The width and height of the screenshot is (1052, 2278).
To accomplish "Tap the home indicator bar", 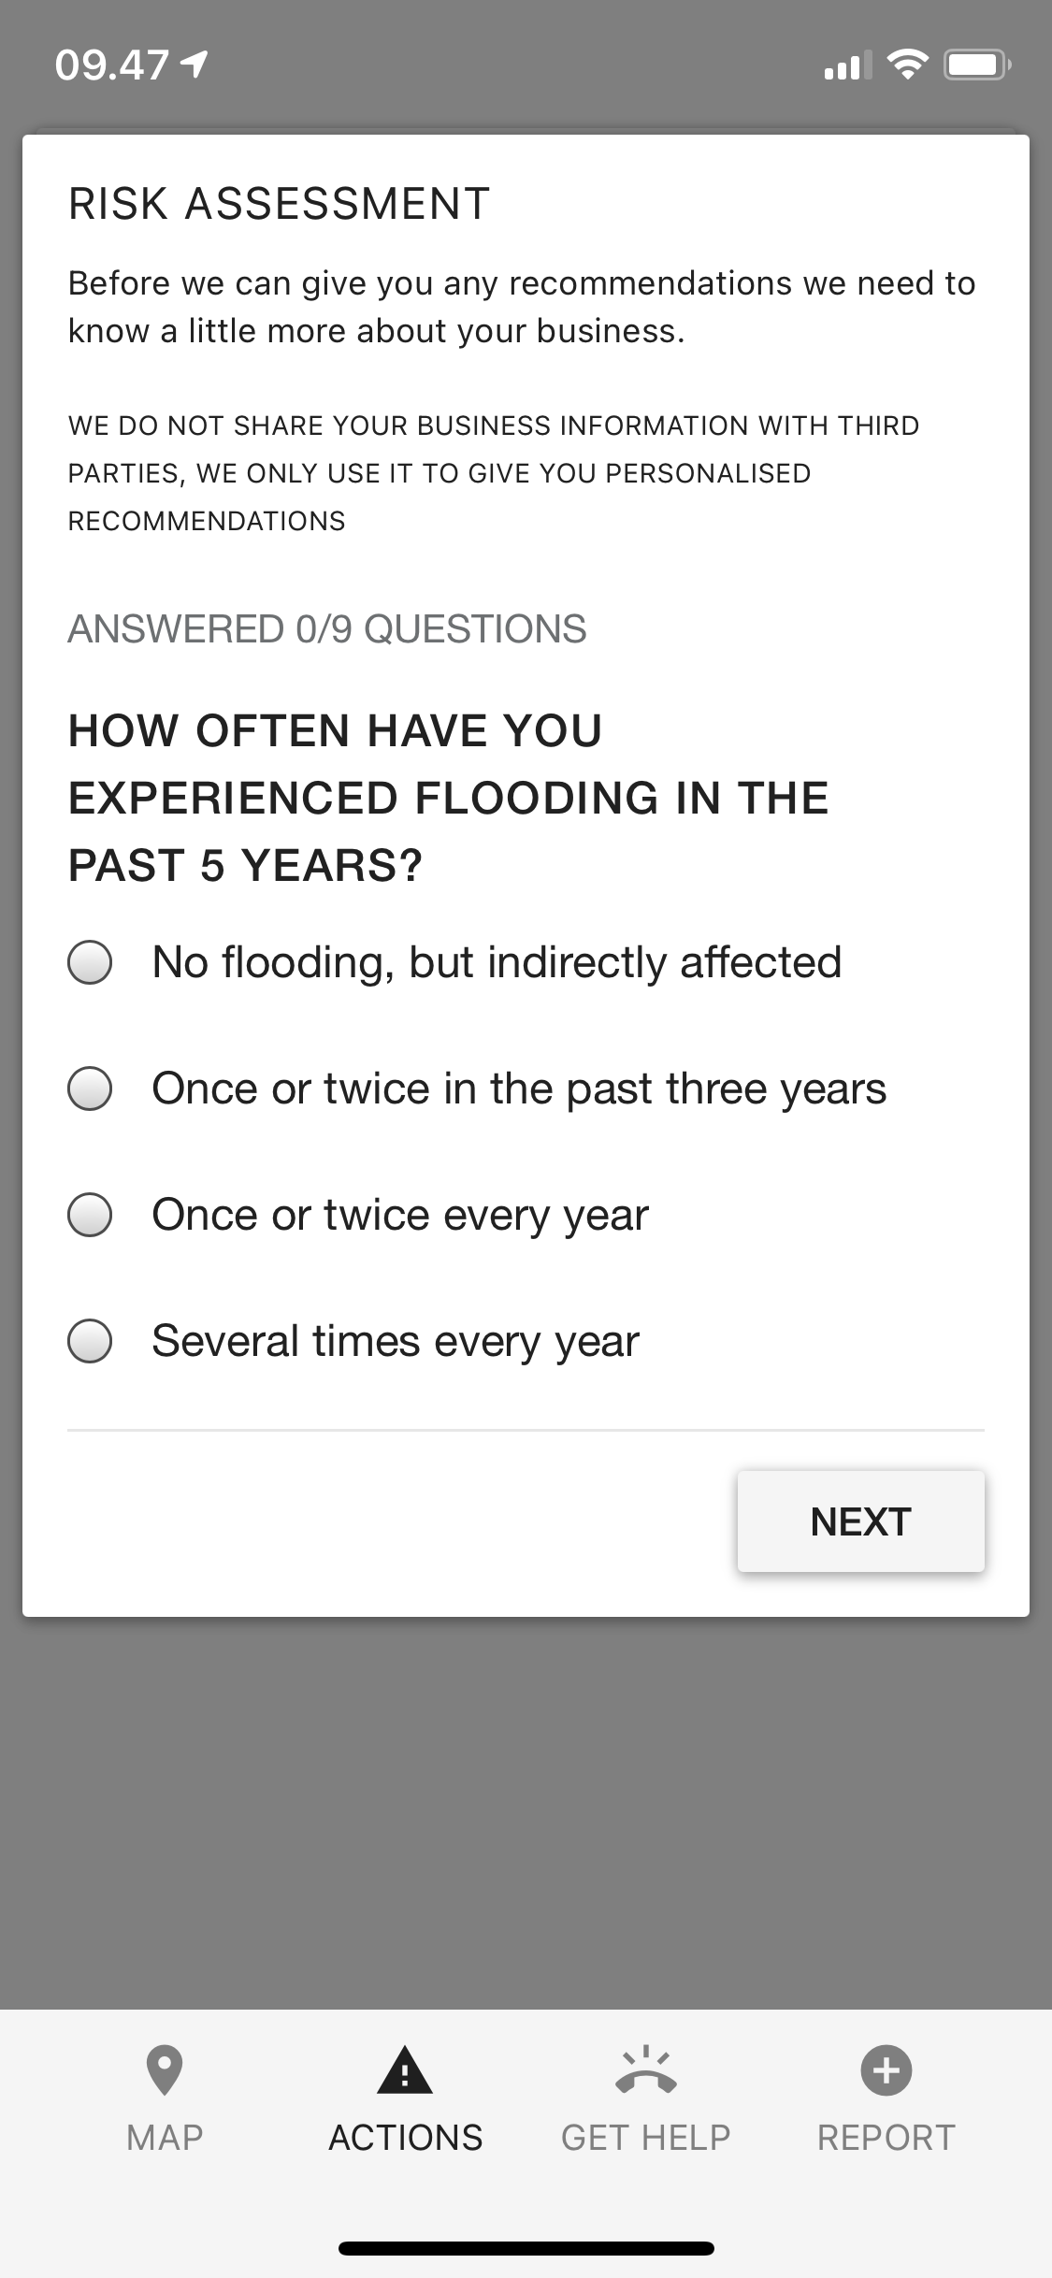I will tap(526, 2249).
